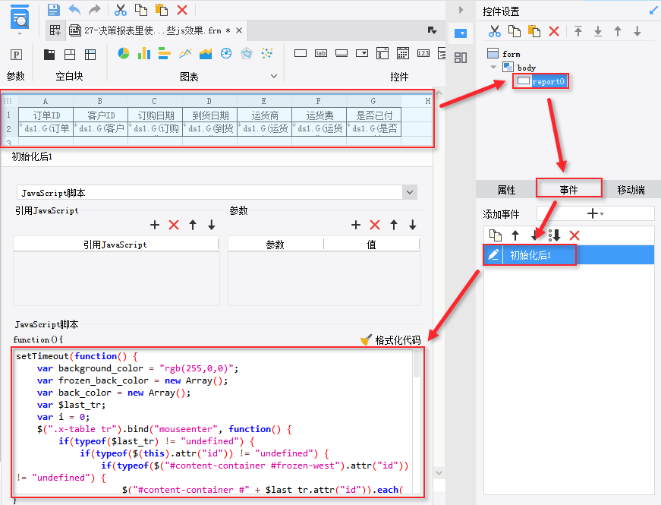The image size is (661, 505).
Task: Click the move-to-top icon in widget settings panel
Action: coord(578,31)
